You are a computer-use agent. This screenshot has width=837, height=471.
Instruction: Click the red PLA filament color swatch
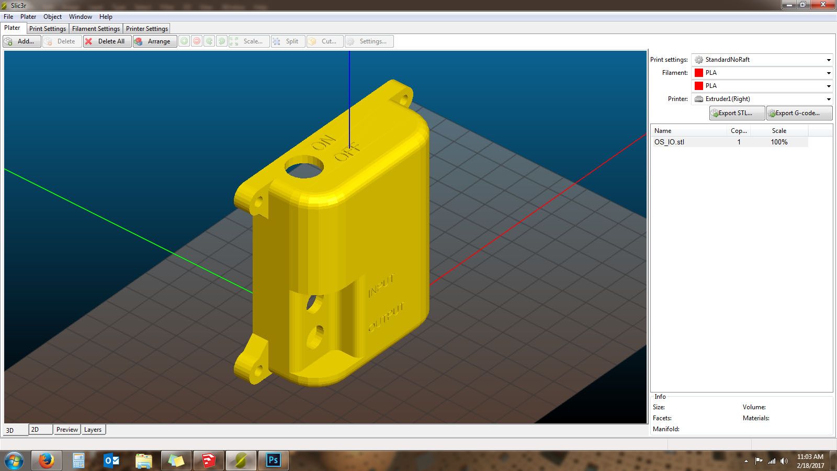click(x=698, y=73)
